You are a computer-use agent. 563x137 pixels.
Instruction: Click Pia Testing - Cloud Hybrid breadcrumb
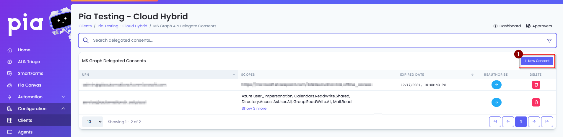[x=122, y=26]
